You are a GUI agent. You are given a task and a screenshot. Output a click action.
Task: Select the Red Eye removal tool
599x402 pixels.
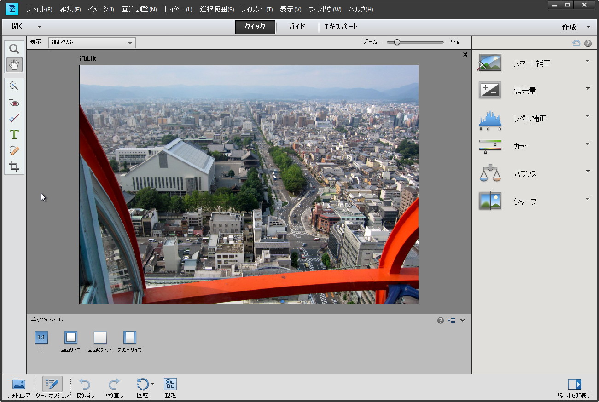[x=14, y=102]
